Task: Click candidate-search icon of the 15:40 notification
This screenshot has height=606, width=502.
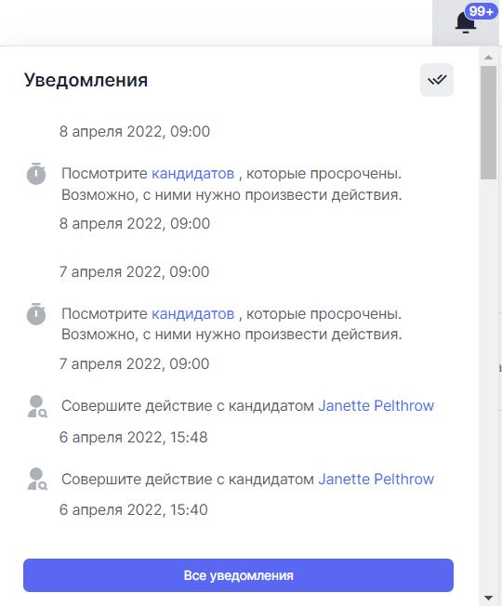Action: [x=37, y=480]
